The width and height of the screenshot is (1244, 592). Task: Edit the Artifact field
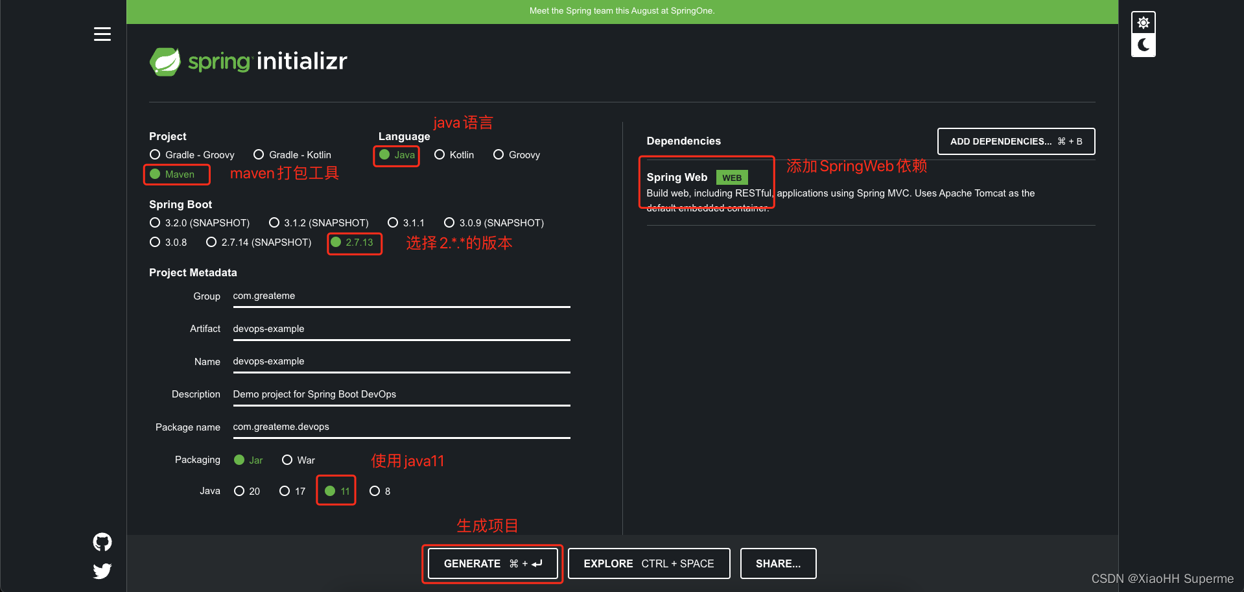pos(401,329)
